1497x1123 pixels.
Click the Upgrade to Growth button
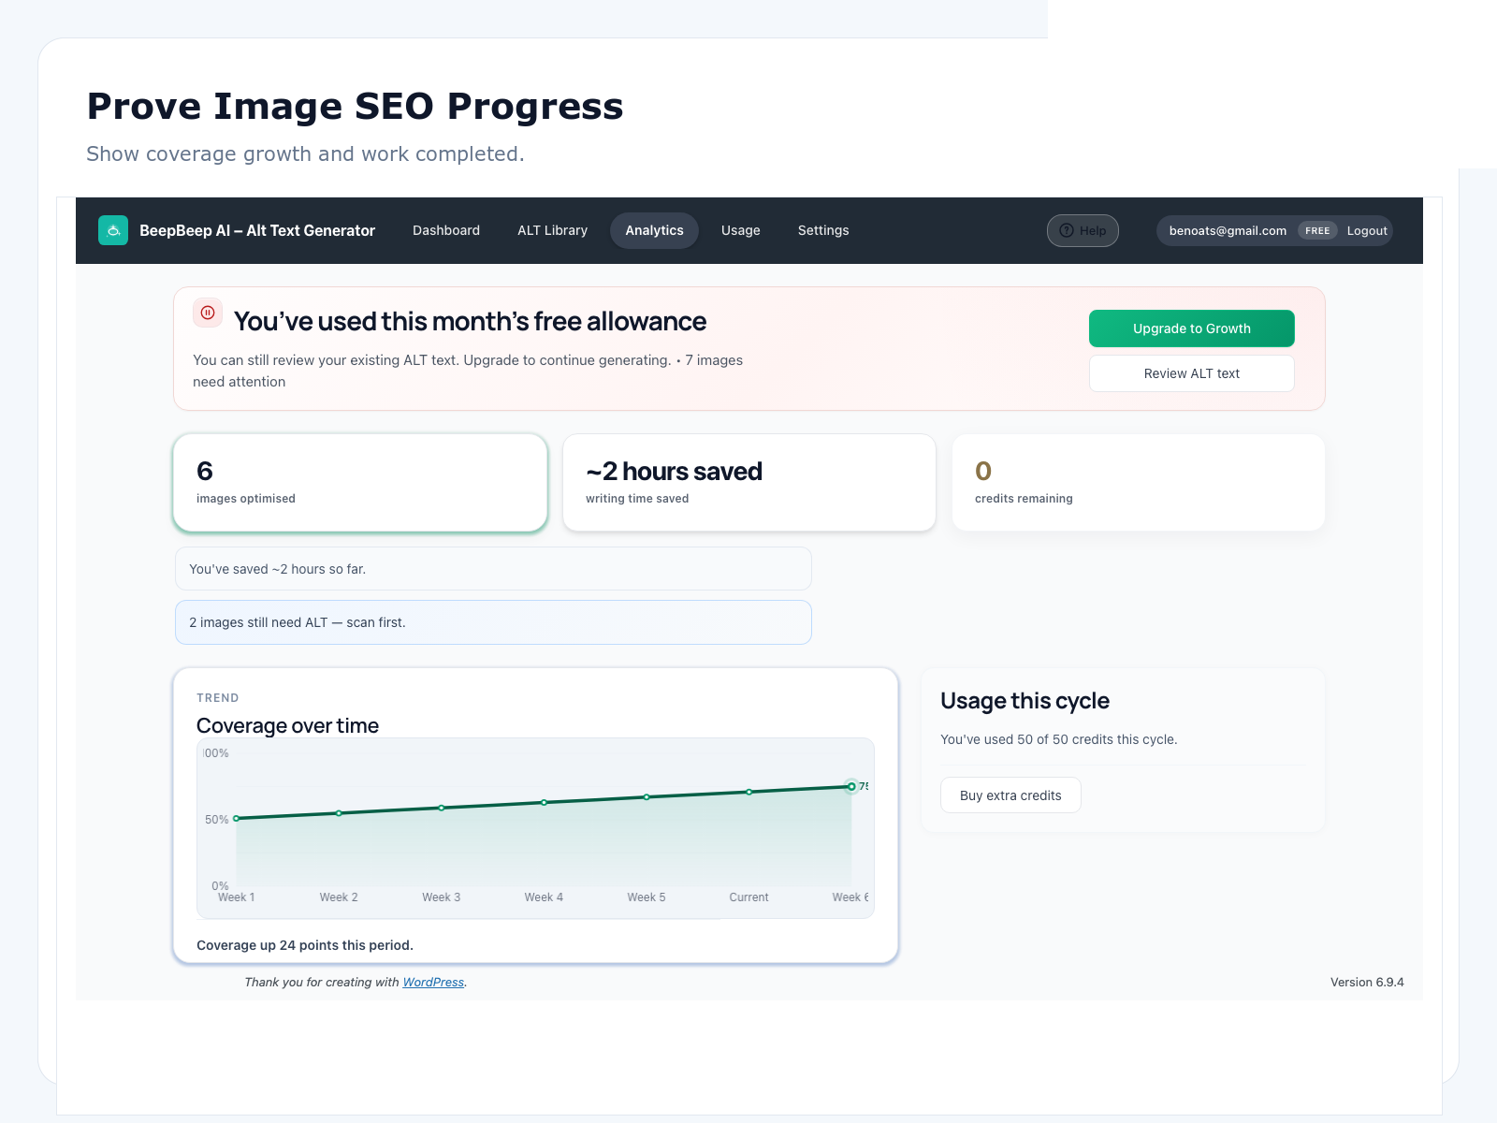point(1191,328)
